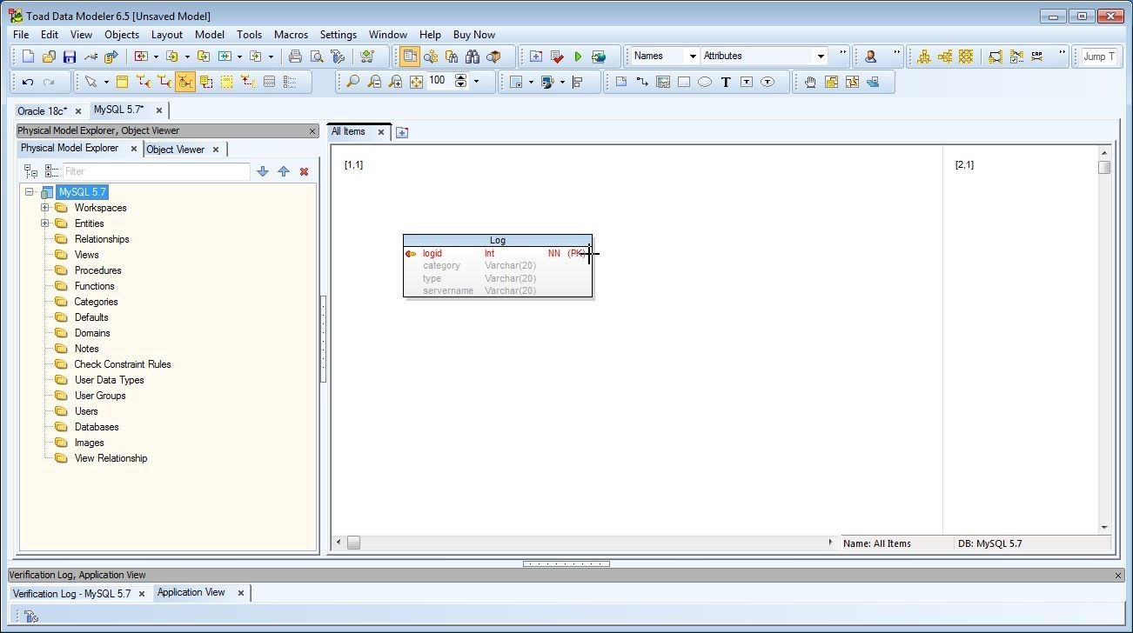Switch to the Oracle 18c model tab
This screenshot has height=633, width=1133.
pyautogui.click(x=42, y=110)
